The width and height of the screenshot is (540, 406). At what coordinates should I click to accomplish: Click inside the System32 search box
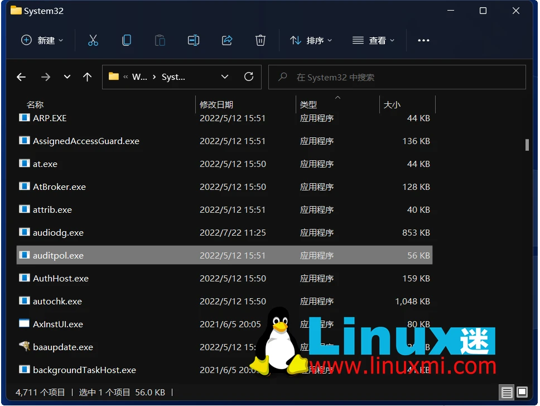396,77
